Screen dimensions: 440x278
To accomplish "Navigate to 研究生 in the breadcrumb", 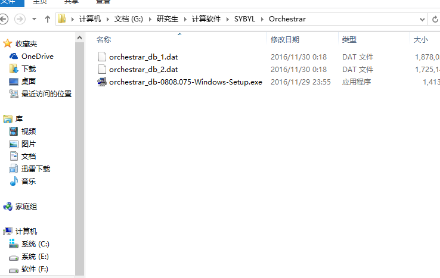I will [168, 19].
